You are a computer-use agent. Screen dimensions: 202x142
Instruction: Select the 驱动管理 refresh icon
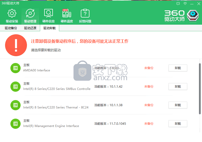point(30,13)
